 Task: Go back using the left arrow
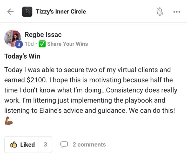coord(10,12)
